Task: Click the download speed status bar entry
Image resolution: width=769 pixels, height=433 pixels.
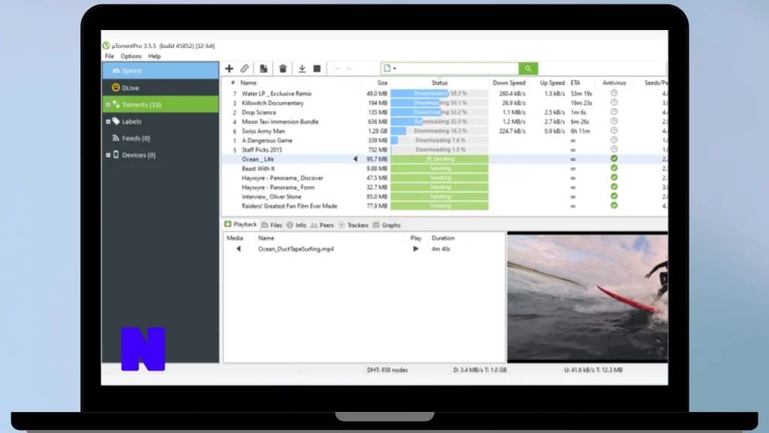Action: tap(480, 370)
